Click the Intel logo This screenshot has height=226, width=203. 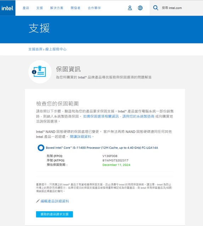tap(7, 8)
